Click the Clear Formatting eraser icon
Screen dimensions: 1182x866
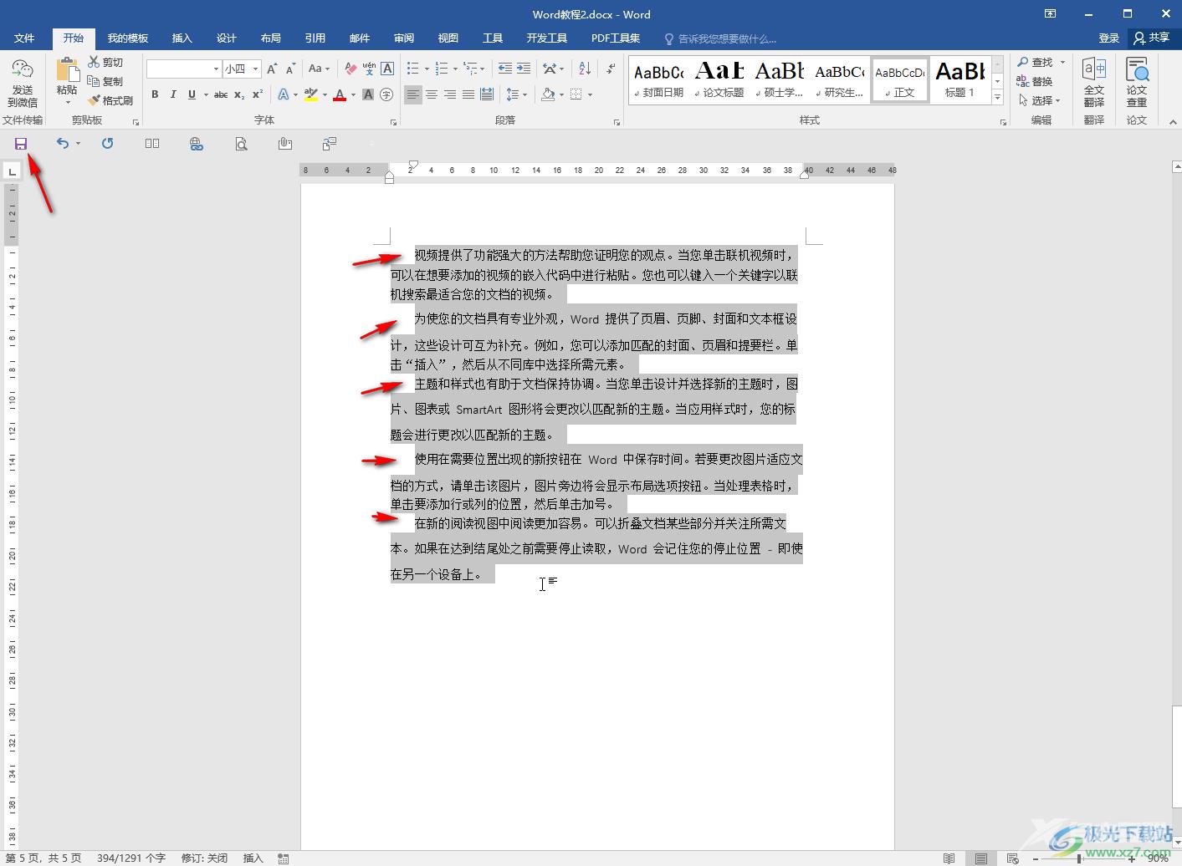pos(351,69)
